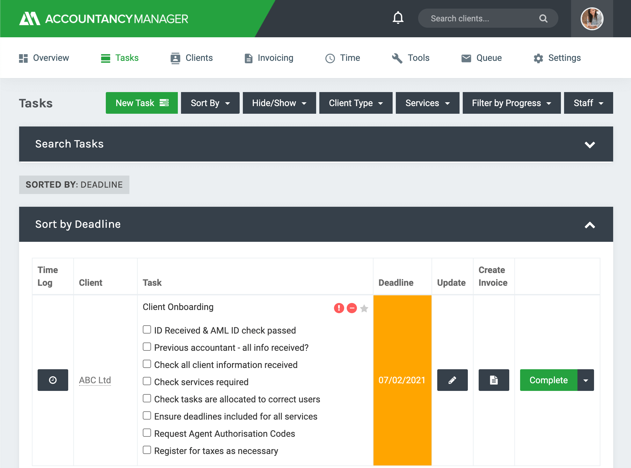Click the Search Tasks input field
Screen dimensions: 631x468
point(315,144)
